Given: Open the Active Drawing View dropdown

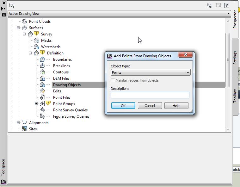Looking at the screenshot, I should point(119,14).
